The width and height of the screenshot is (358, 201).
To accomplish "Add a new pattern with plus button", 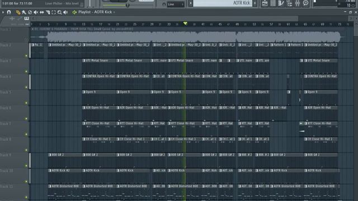I will pyautogui.click(x=255, y=3).
